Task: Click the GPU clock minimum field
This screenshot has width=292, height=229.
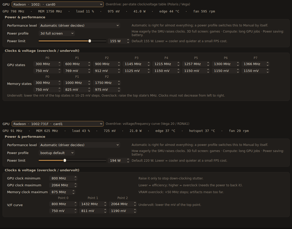Action: click(63, 178)
